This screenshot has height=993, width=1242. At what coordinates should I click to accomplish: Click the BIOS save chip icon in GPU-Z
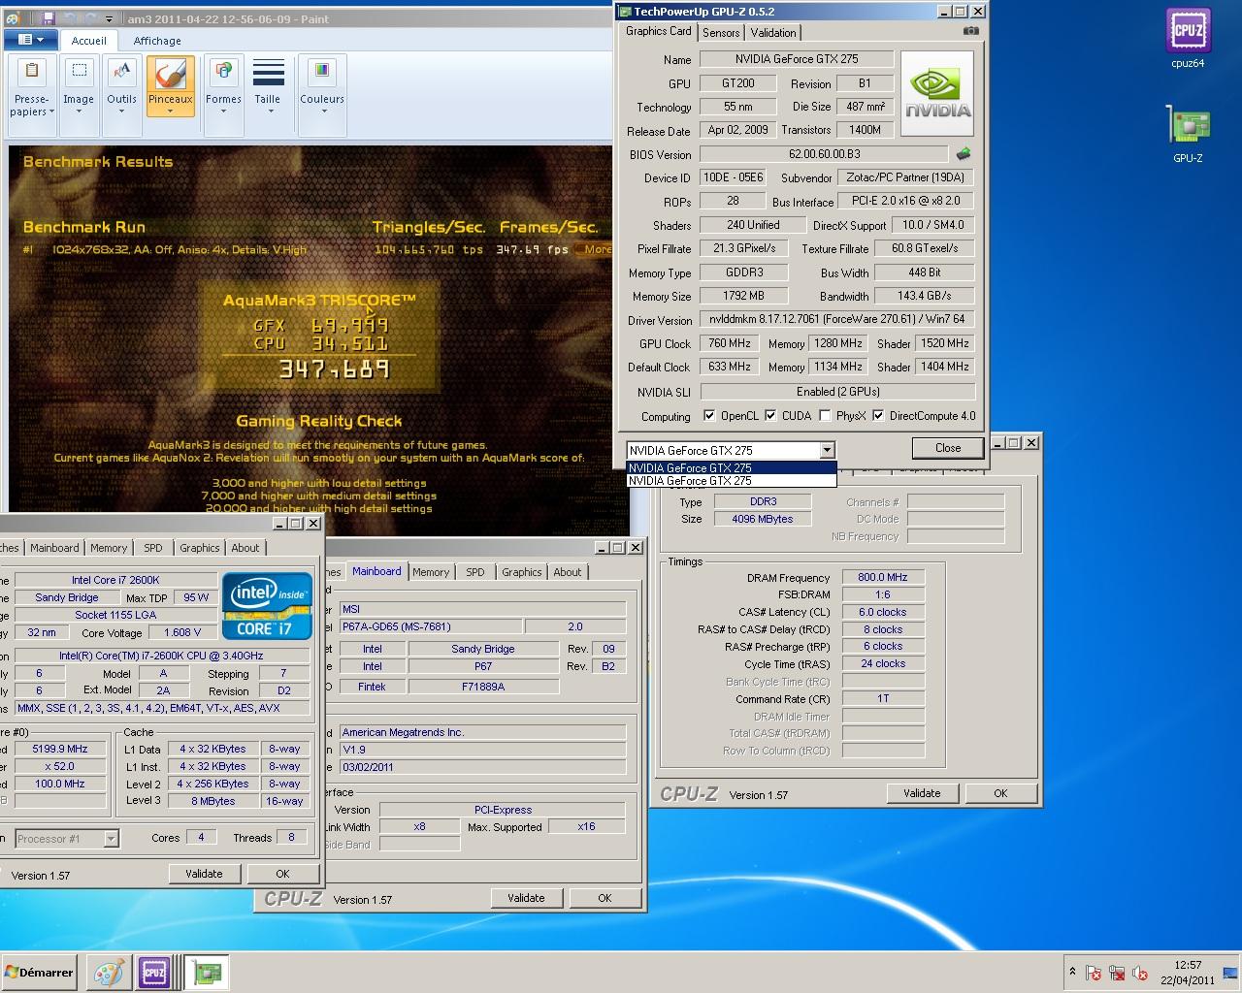click(964, 154)
